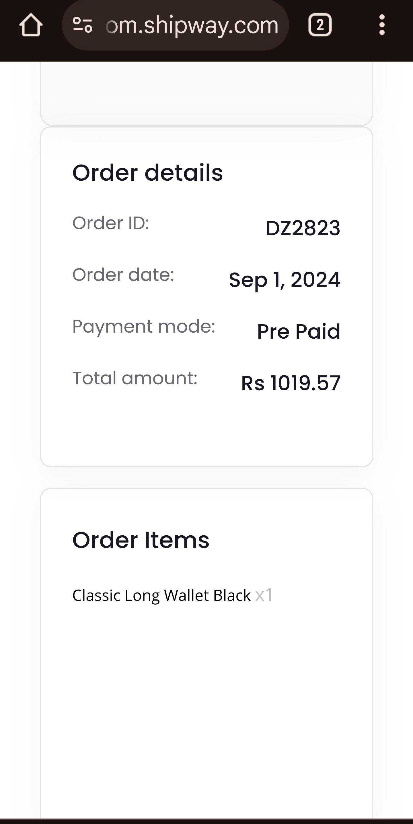Click the partially visible card above Order details

tap(206, 93)
